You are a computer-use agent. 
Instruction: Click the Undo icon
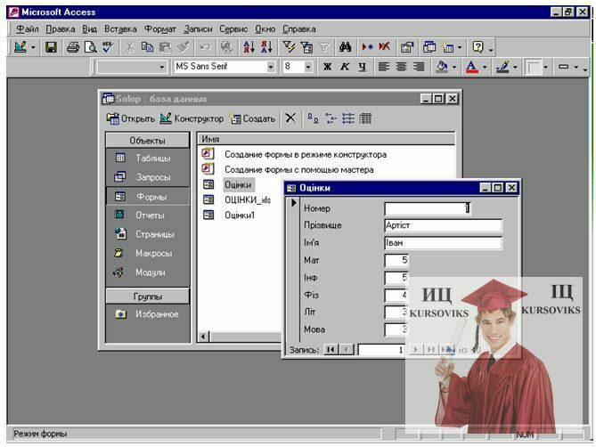(205, 47)
